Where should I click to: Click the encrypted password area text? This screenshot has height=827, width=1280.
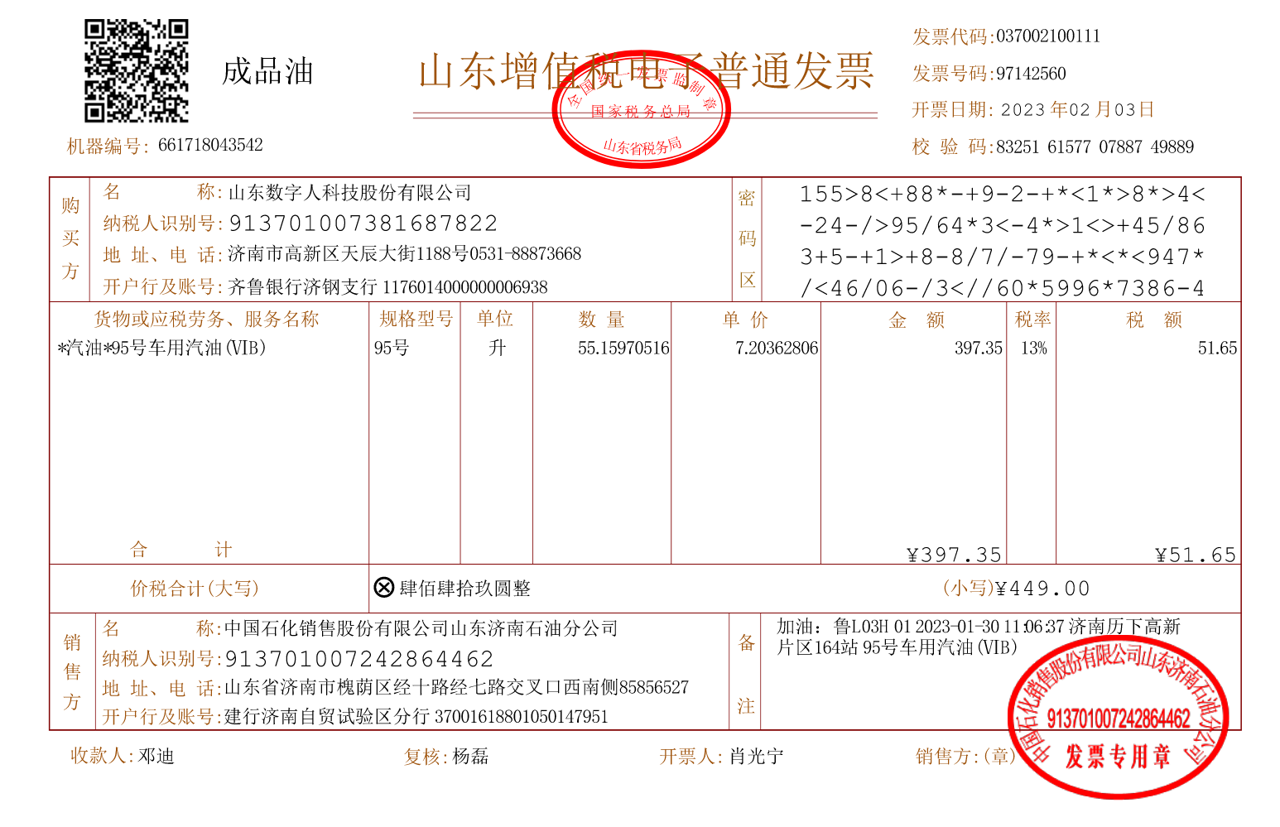click(1002, 240)
